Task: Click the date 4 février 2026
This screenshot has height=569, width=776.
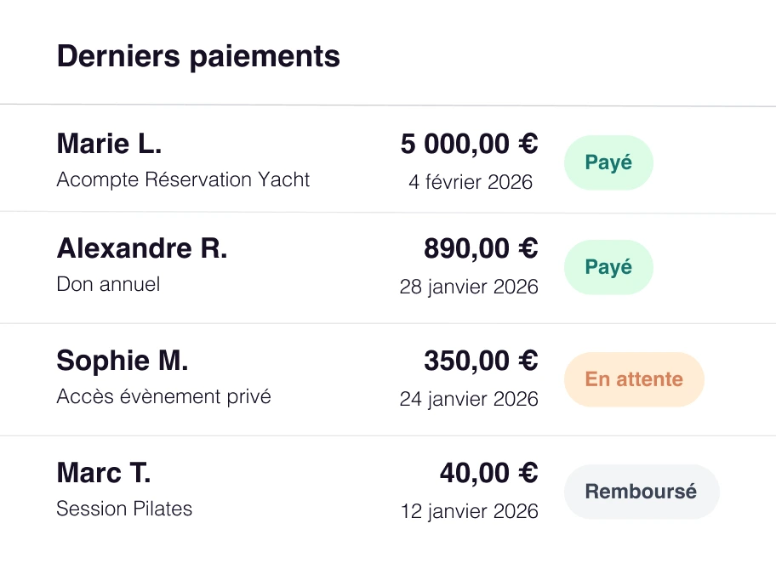Action: 470,182
